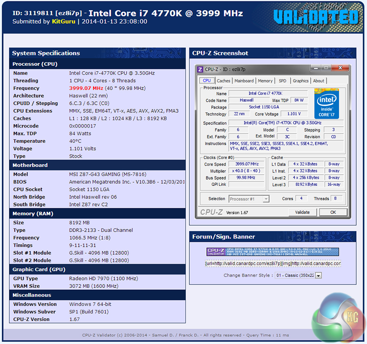The image size is (367, 344).
Task: Select the CPU tab in CPU-Z
Action: pyautogui.click(x=207, y=81)
